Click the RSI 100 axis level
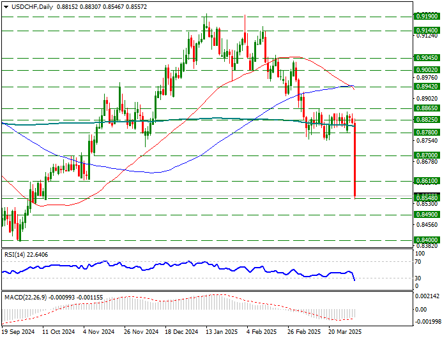This screenshot has width=442, height=339. point(420,254)
